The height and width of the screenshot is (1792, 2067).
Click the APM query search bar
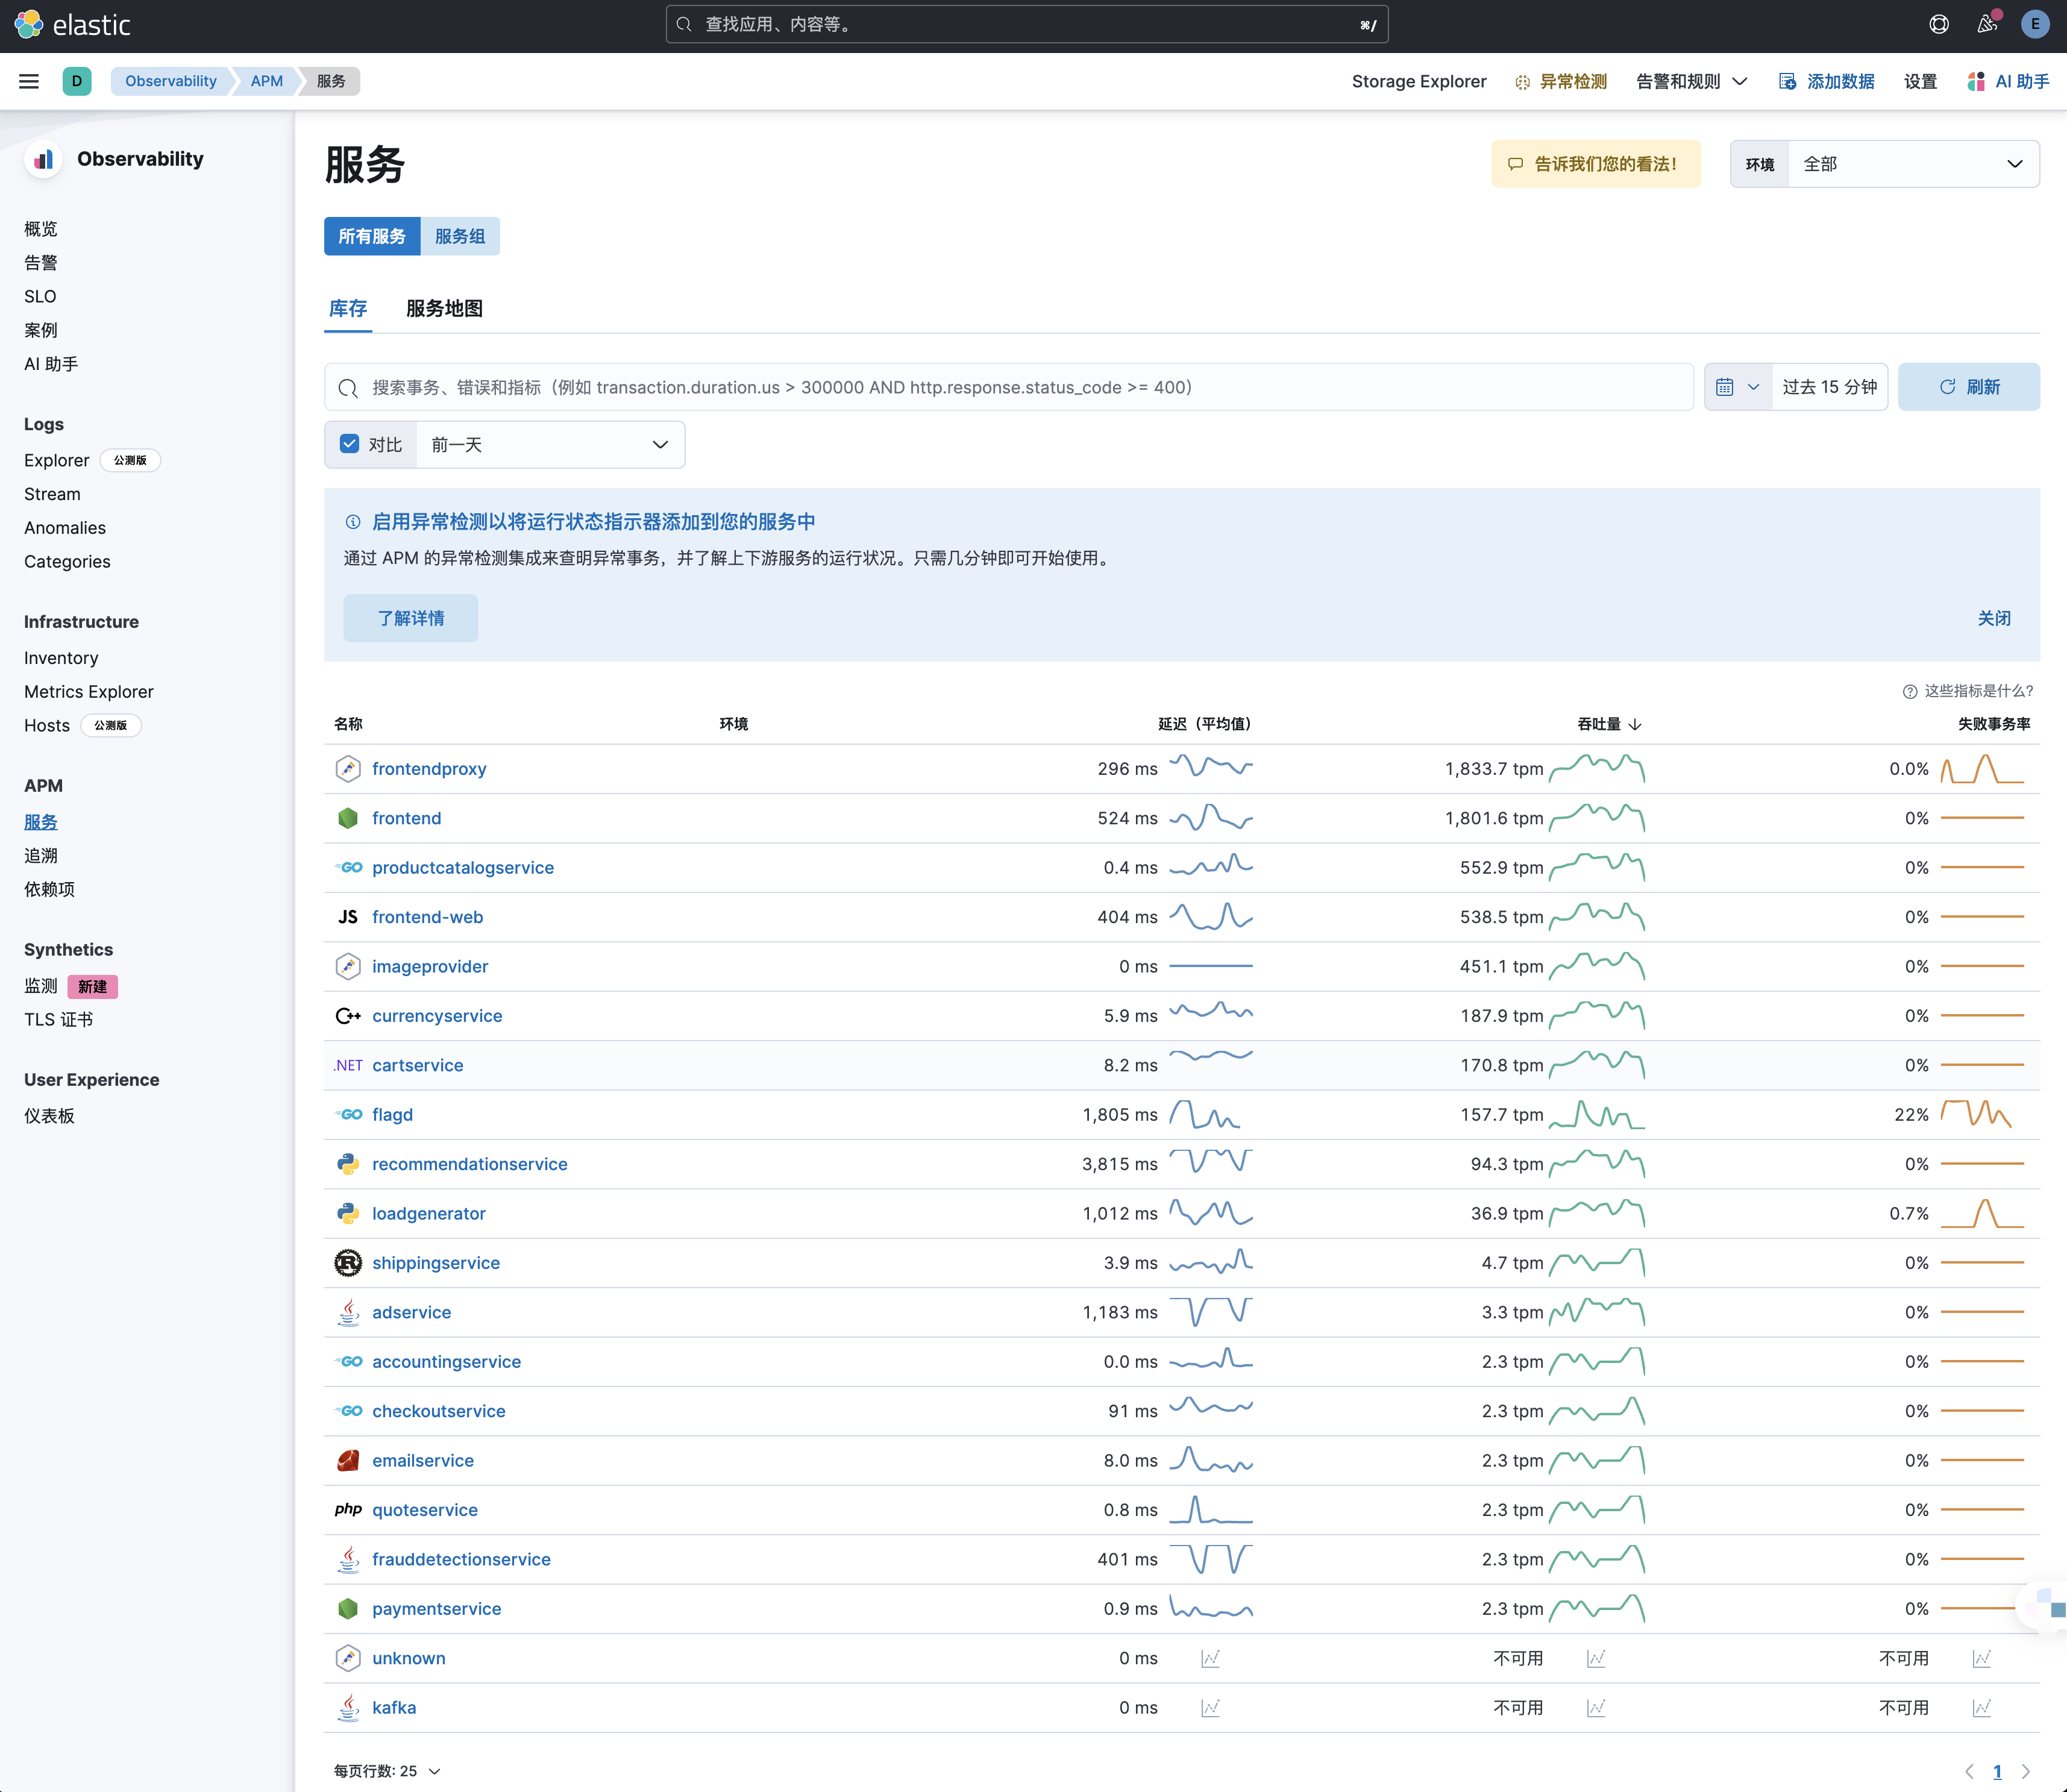coord(1008,387)
